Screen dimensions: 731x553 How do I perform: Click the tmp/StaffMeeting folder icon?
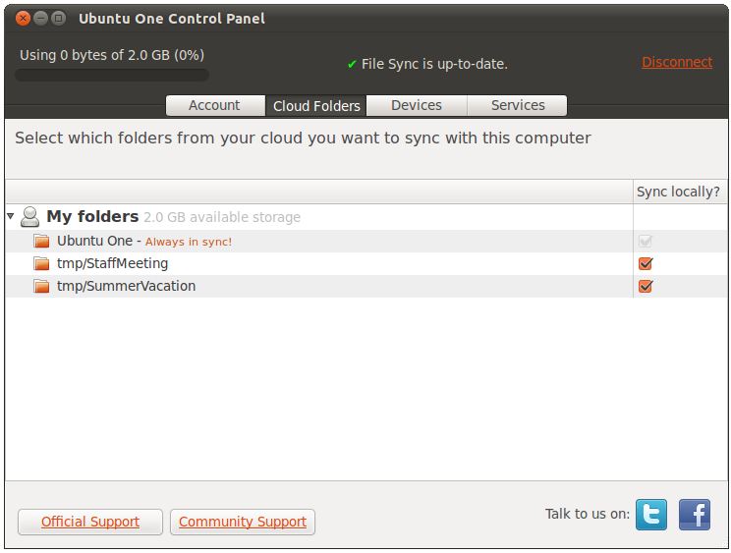pos(41,263)
